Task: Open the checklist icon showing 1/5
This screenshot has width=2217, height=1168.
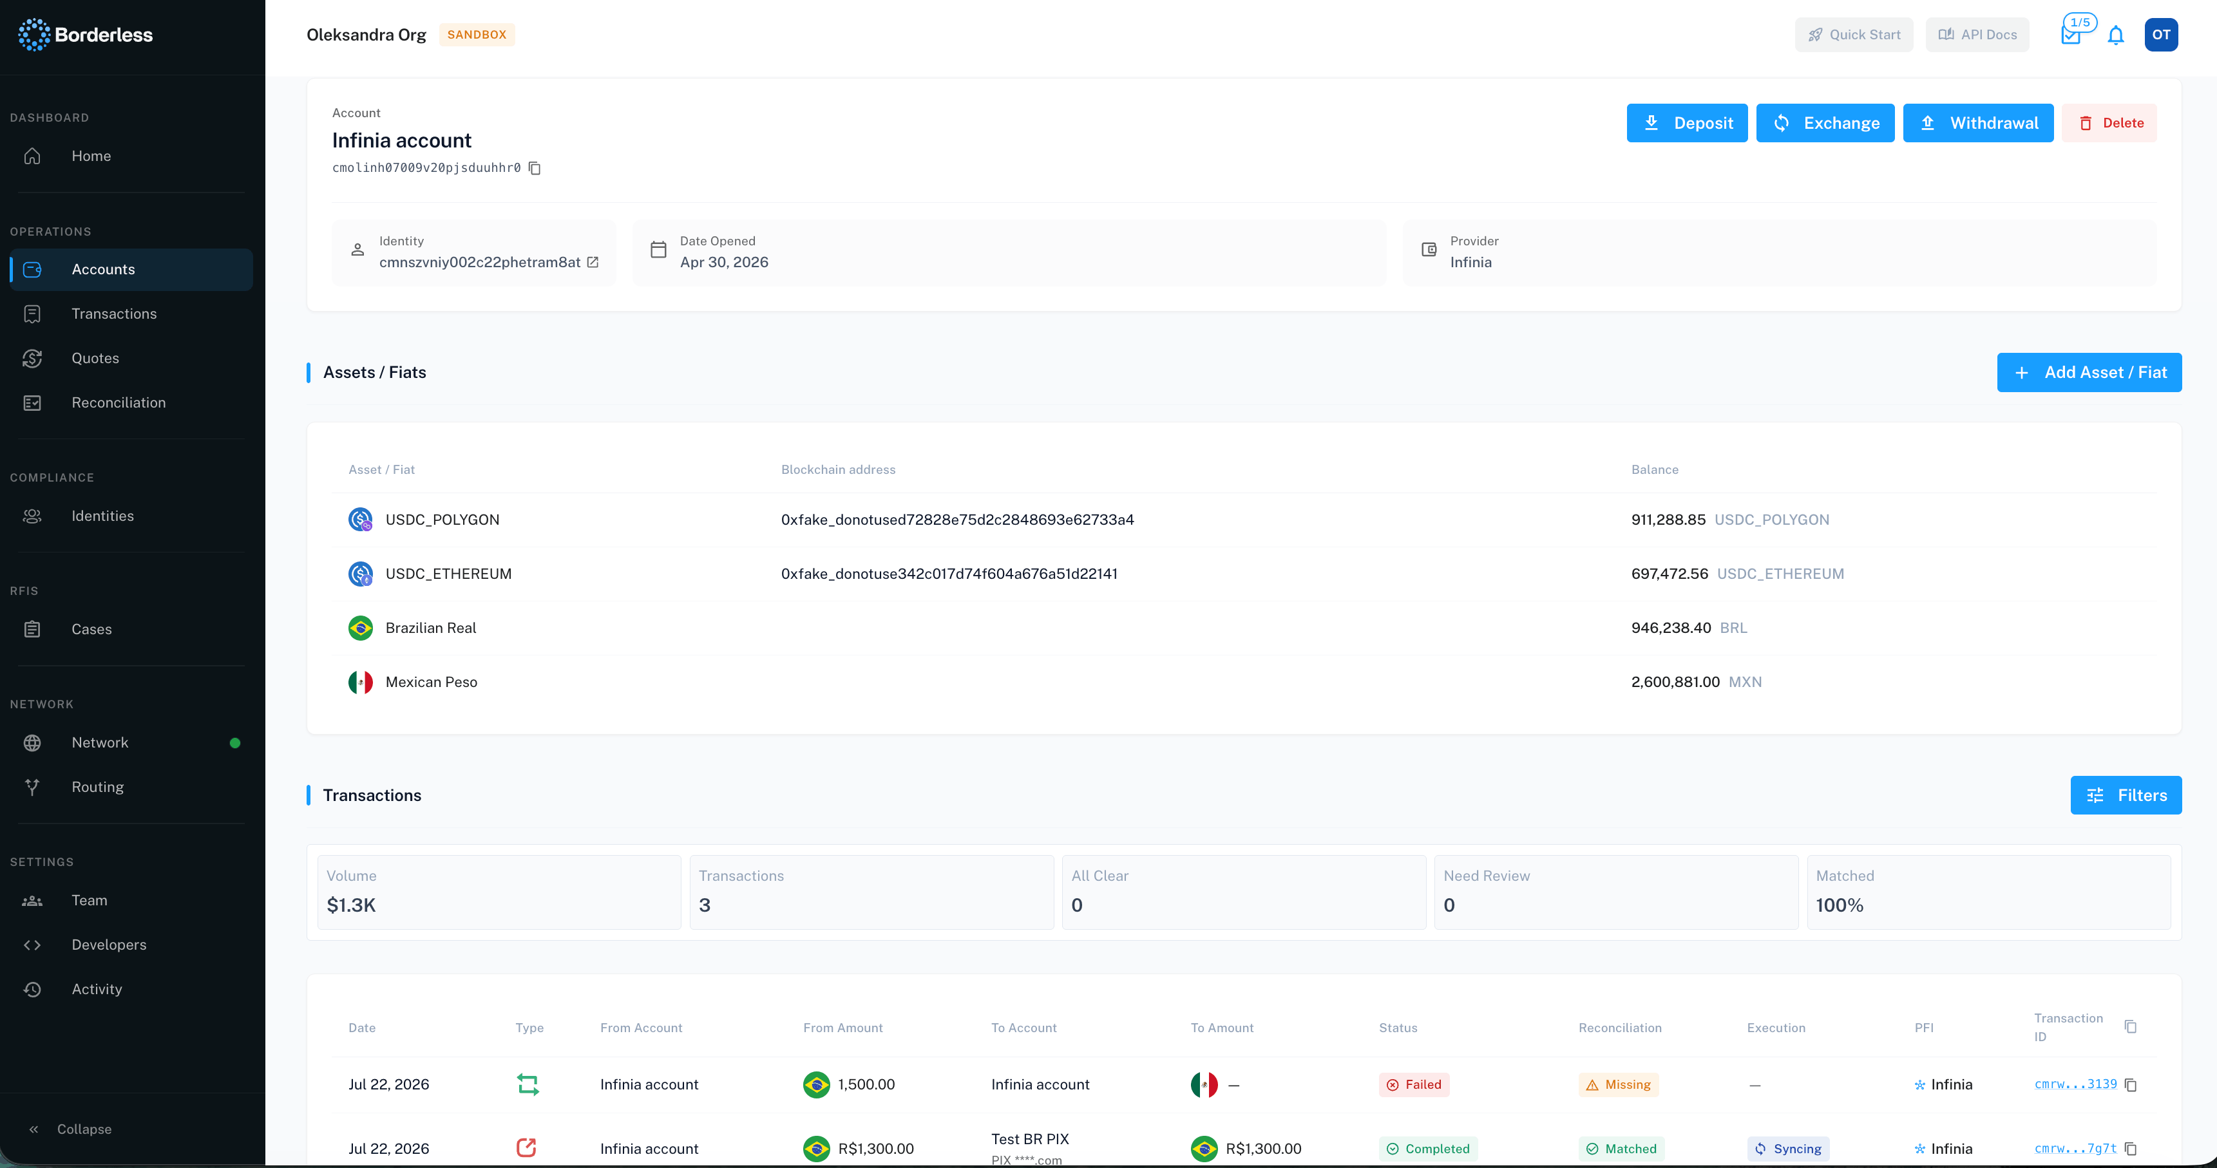Action: point(2071,34)
